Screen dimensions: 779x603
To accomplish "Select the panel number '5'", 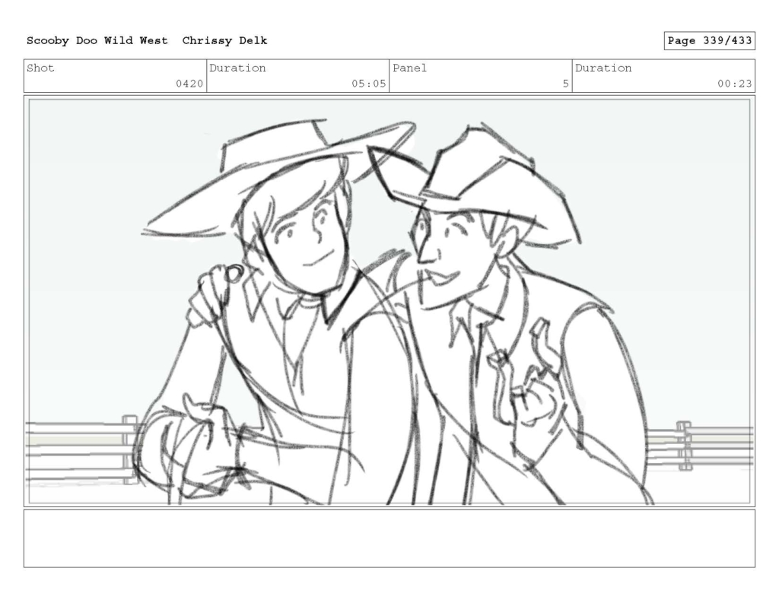I will point(565,84).
